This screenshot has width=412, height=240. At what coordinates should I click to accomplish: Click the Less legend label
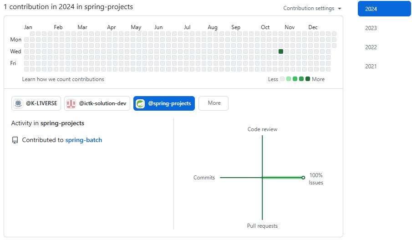(x=273, y=79)
